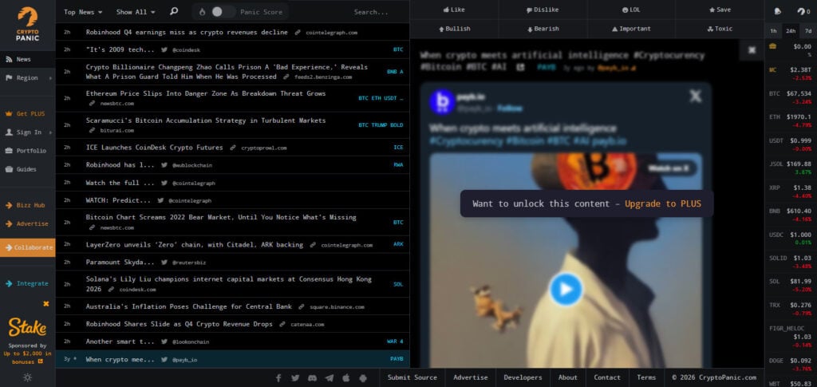This screenshot has height=387, width=817.
Task: Mark the post as Bullish
Action: pos(454,29)
